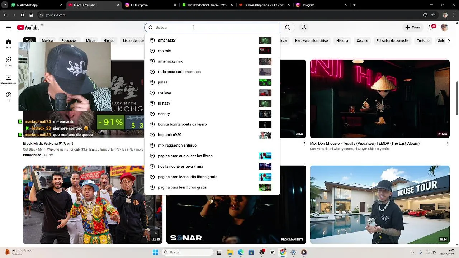Go back in browser history
Viewport: 459px width, 258px height.
click(x=5, y=15)
